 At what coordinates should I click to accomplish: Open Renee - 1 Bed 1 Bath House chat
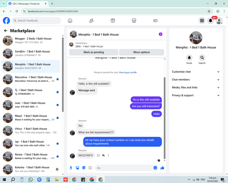pyautogui.click(x=31, y=156)
